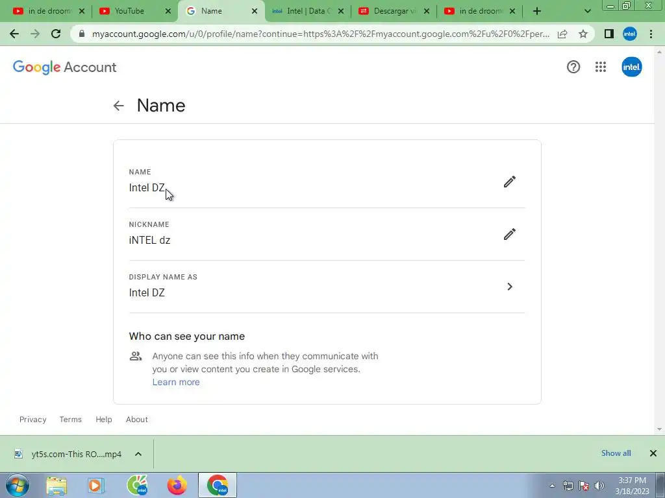Click the browser back button
The height and width of the screenshot is (498, 665).
[14, 34]
